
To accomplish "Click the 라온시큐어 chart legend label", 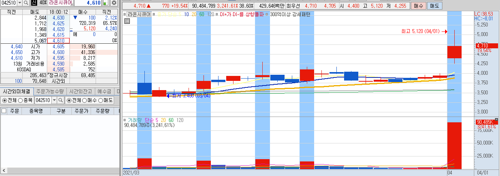I will [x=139, y=14].
